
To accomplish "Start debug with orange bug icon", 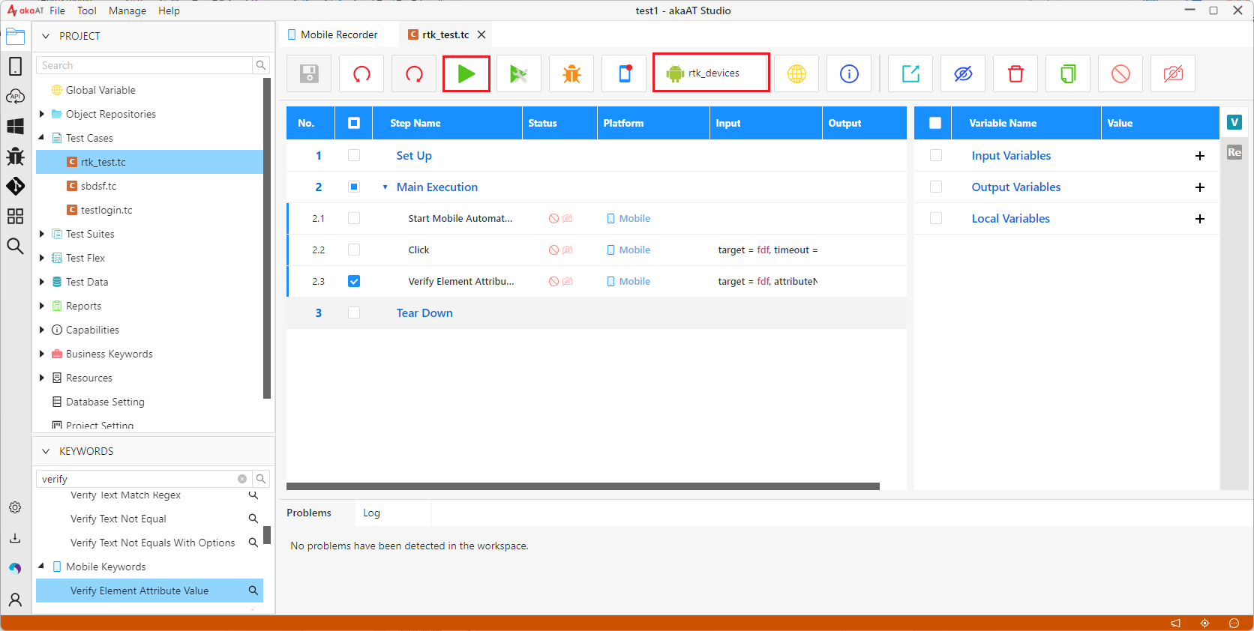I will (x=571, y=73).
